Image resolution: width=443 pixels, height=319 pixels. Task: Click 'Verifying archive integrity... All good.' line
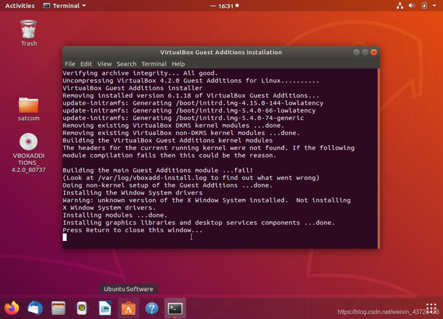pos(140,73)
